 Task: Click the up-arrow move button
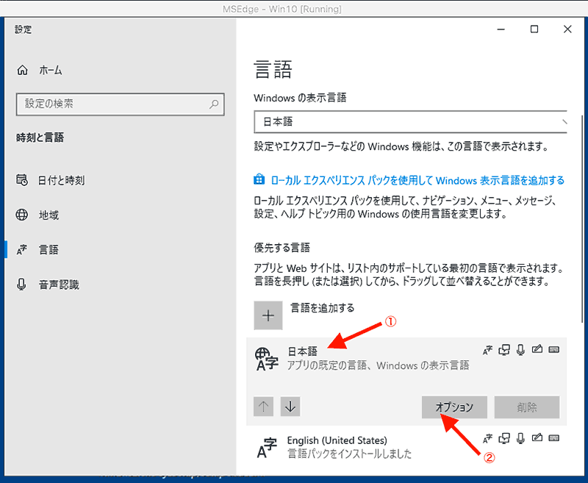[263, 407]
